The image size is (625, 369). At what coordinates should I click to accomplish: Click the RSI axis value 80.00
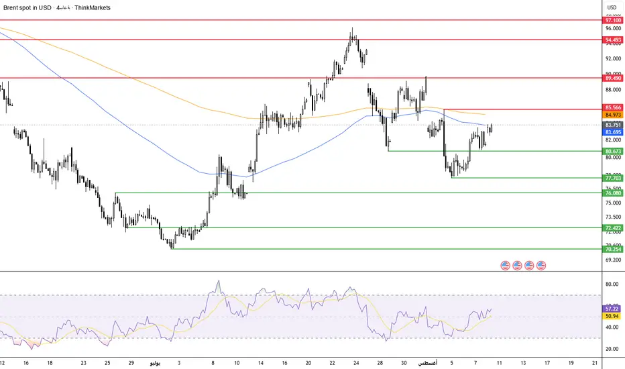[612, 284]
